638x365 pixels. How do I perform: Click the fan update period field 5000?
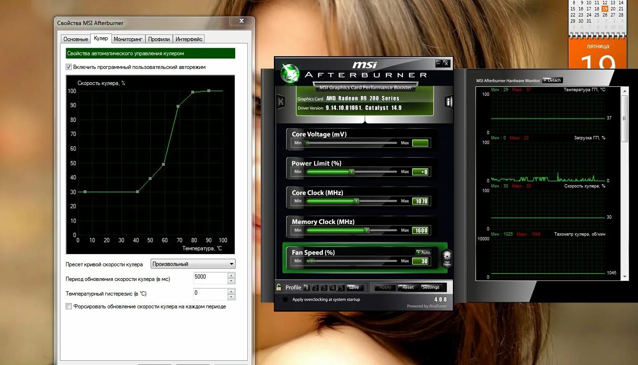pyautogui.click(x=210, y=278)
